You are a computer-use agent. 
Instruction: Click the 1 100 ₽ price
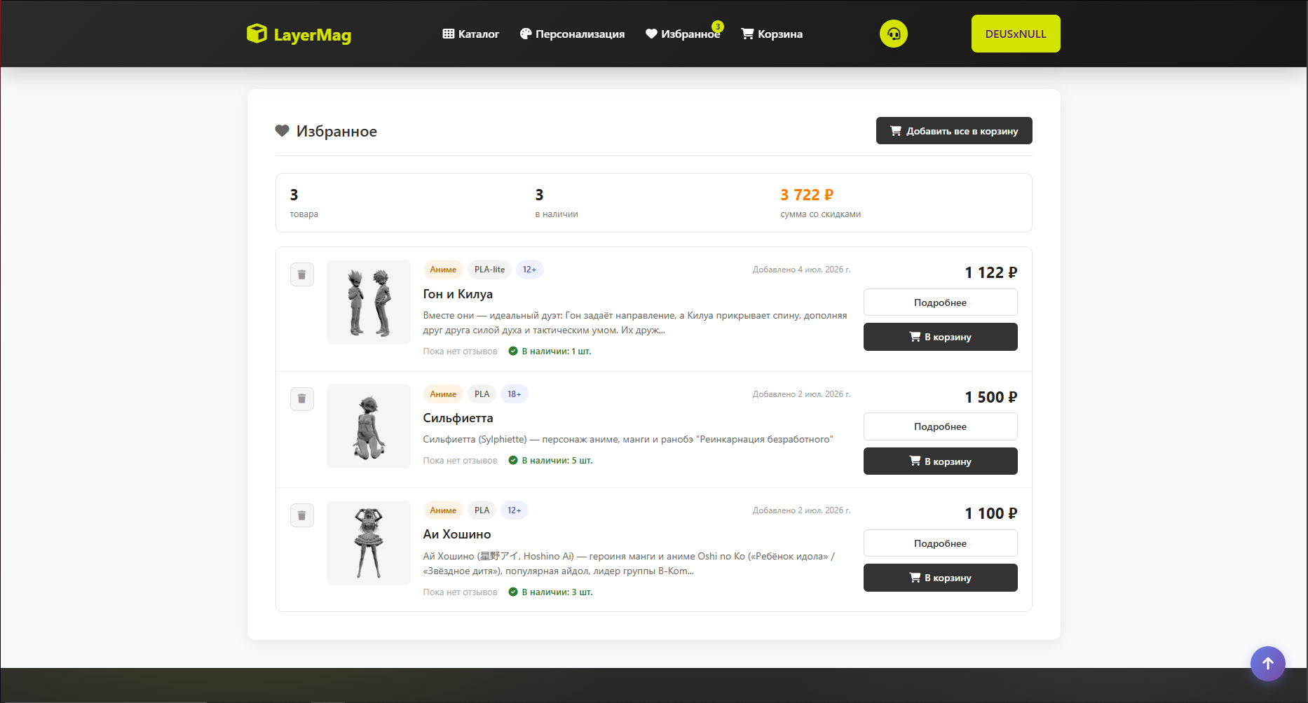coord(991,513)
